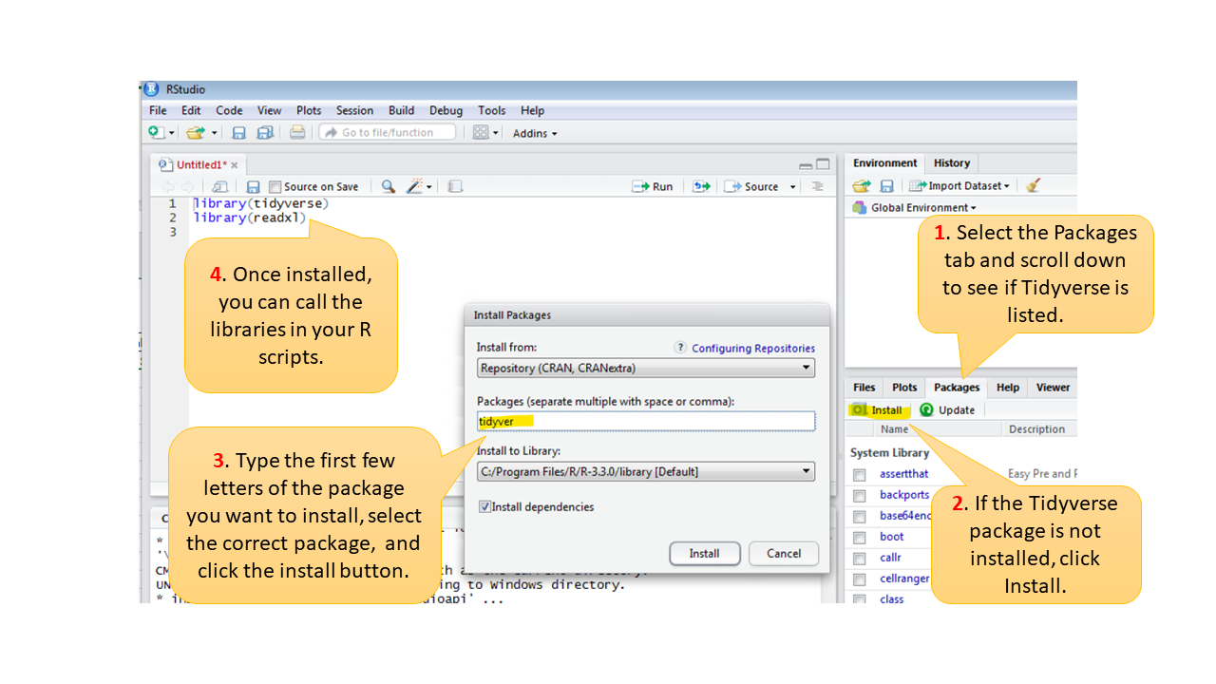Open the Debug menu
This screenshot has width=1216, height=684.
pos(446,111)
